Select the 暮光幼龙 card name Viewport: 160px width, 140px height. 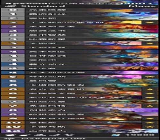pyautogui.click(x=47, y=64)
